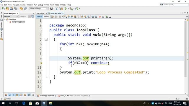The height and width of the screenshot is (106, 189).
Task: Expand the Profile Project dropdown arrow
Action: [79, 9]
